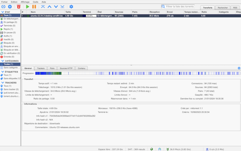Filter by Actifs (1)

pos(10,36)
